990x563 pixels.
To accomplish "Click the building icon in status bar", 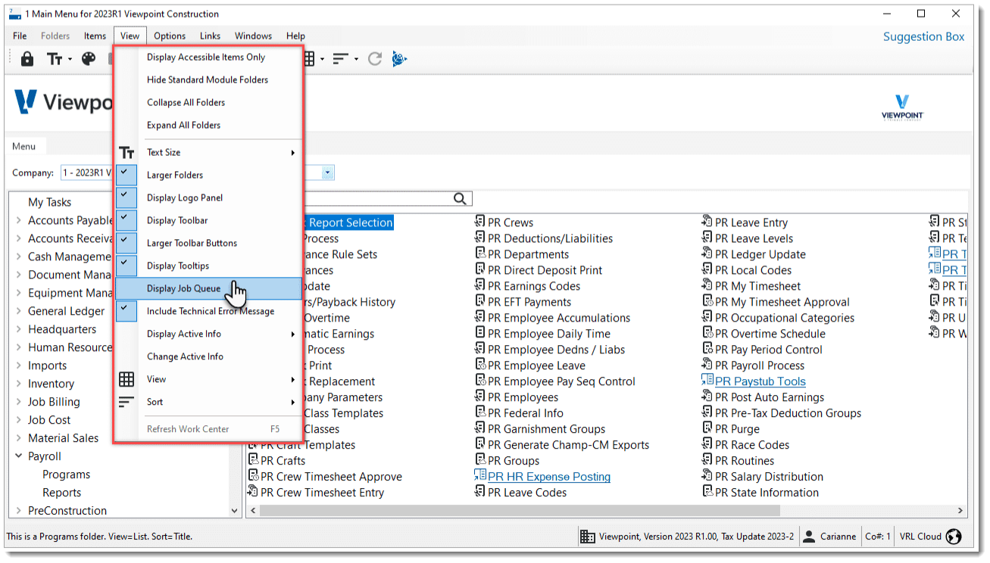I will (x=587, y=537).
